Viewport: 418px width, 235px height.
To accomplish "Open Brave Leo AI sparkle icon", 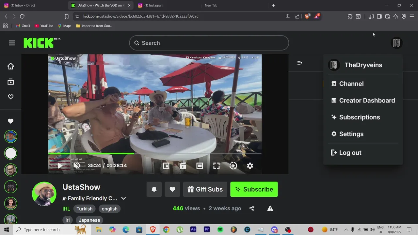I will tap(396, 16).
